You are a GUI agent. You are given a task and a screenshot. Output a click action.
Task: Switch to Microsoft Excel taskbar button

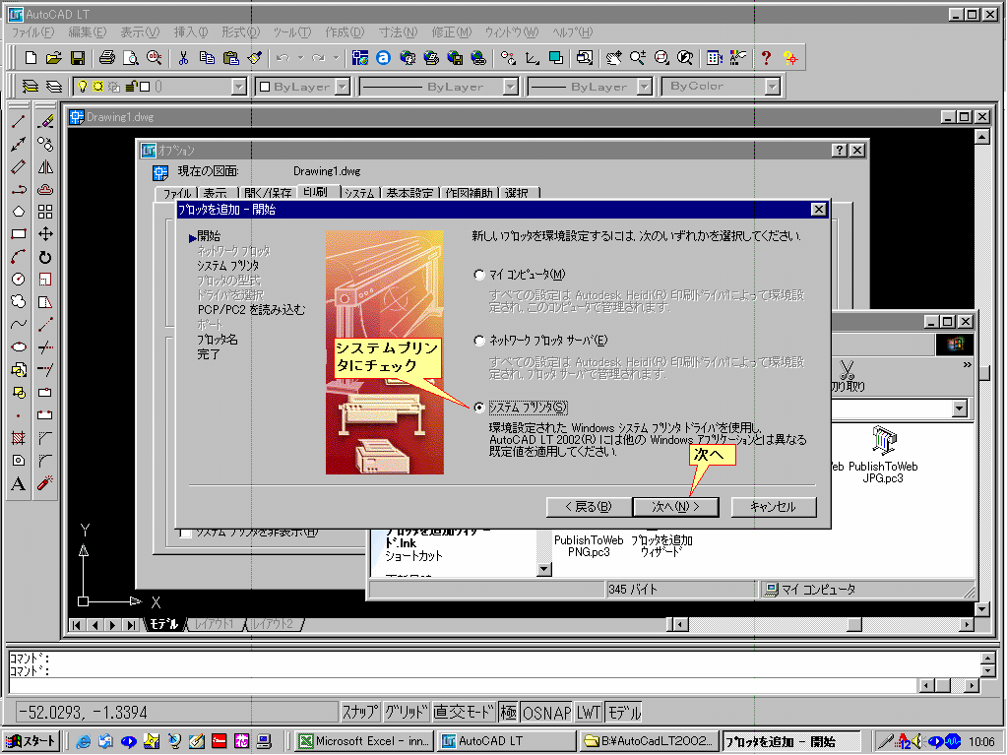tap(365, 741)
